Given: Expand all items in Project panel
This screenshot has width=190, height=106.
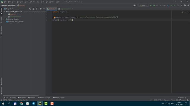Looking at the screenshot, I should (33, 9).
